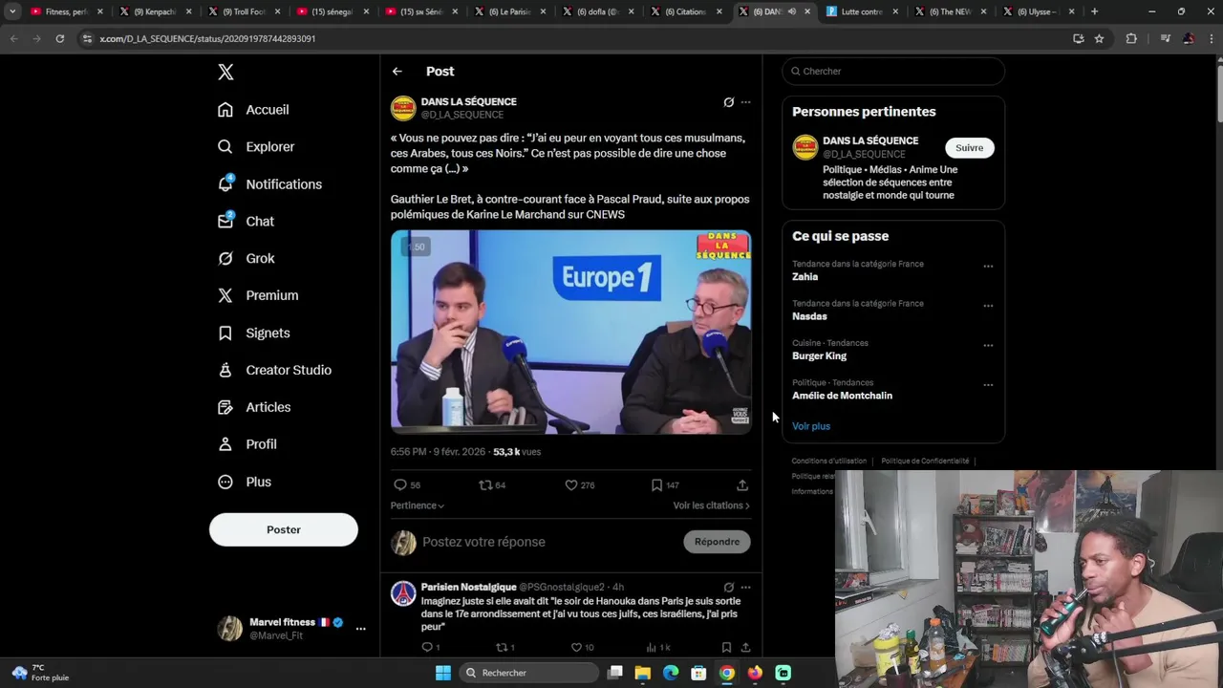The image size is (1223, 688).
Task: Switch to Lutte contre browser tab
Action: (861, 11)
